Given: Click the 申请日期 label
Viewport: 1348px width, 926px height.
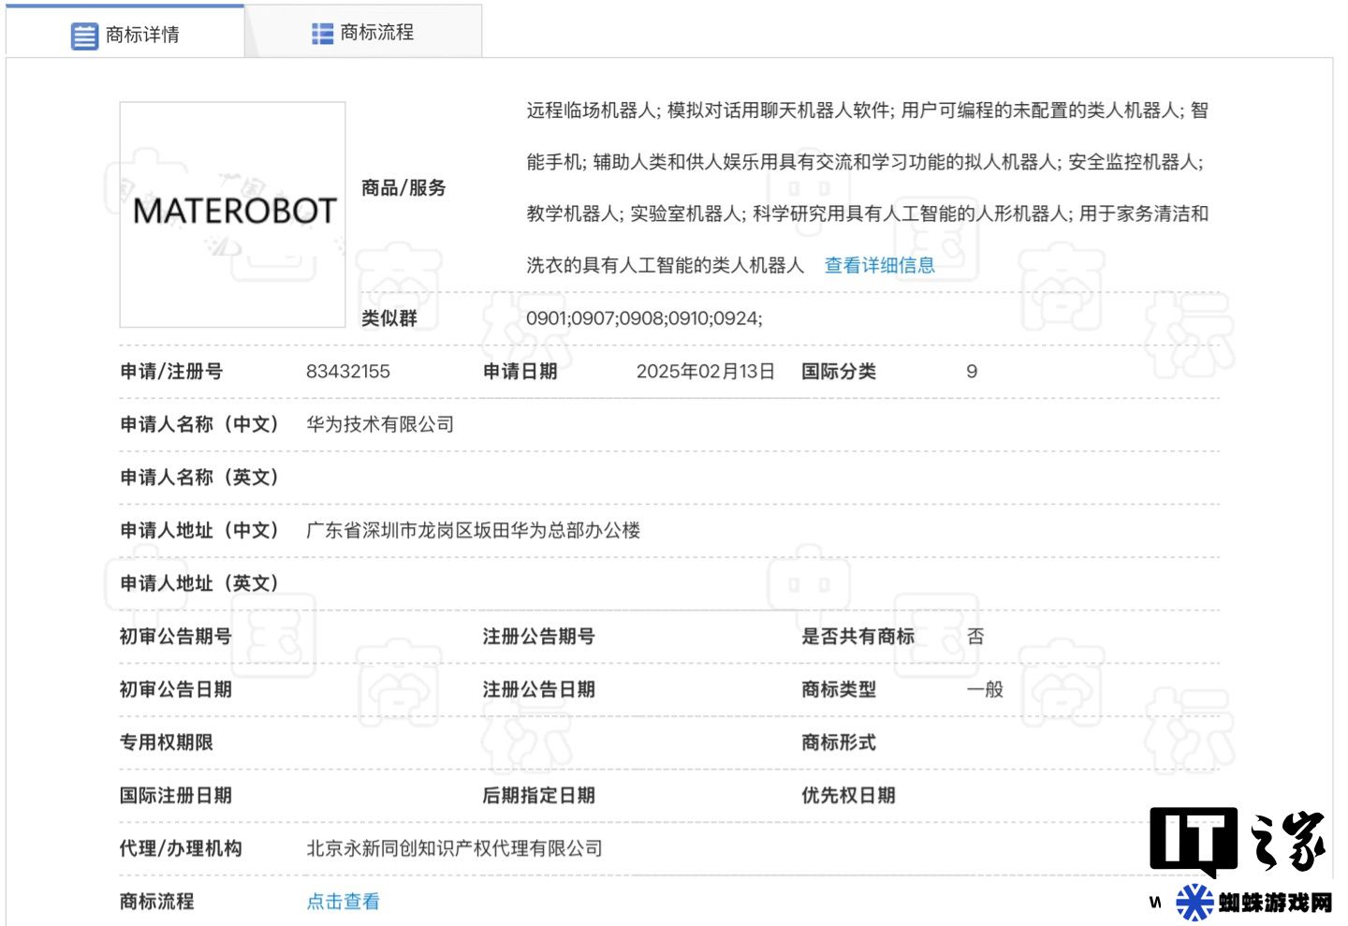Looking at the screenshot, I should (x=520, y=372).
